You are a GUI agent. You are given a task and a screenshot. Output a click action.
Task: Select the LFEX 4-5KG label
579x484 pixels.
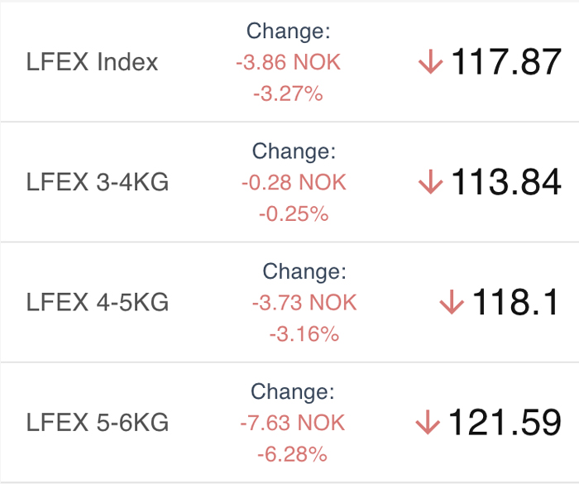[x=98, y=302]
